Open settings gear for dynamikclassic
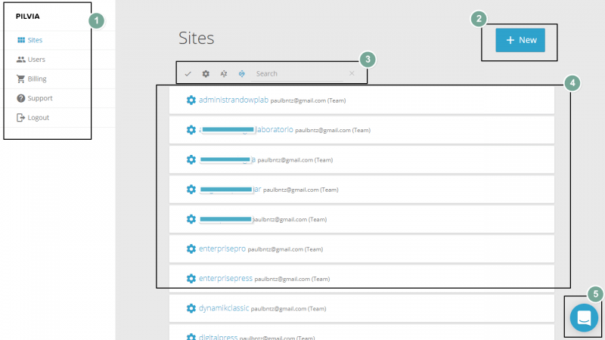Image resolution: width=605 pixels, height=340 pixels. click(191, 308)
